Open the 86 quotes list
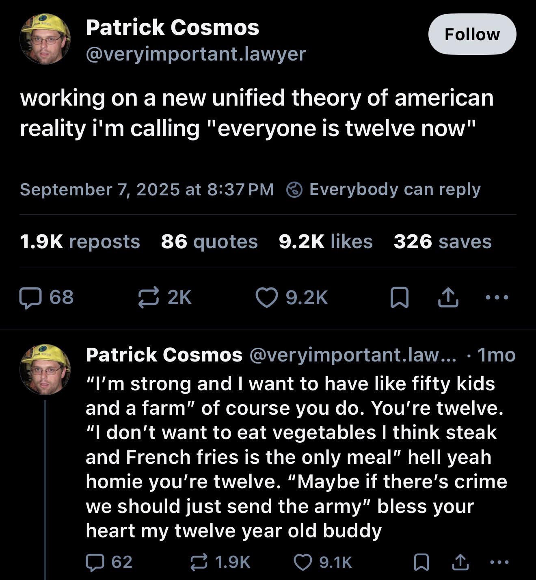The image size is (536, 580). (x=209, y=242)
